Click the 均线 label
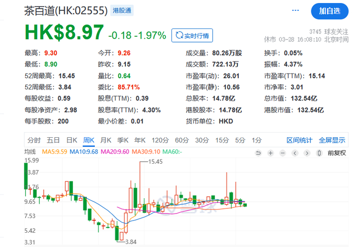355x247 pixels. [x=30, y=151]
